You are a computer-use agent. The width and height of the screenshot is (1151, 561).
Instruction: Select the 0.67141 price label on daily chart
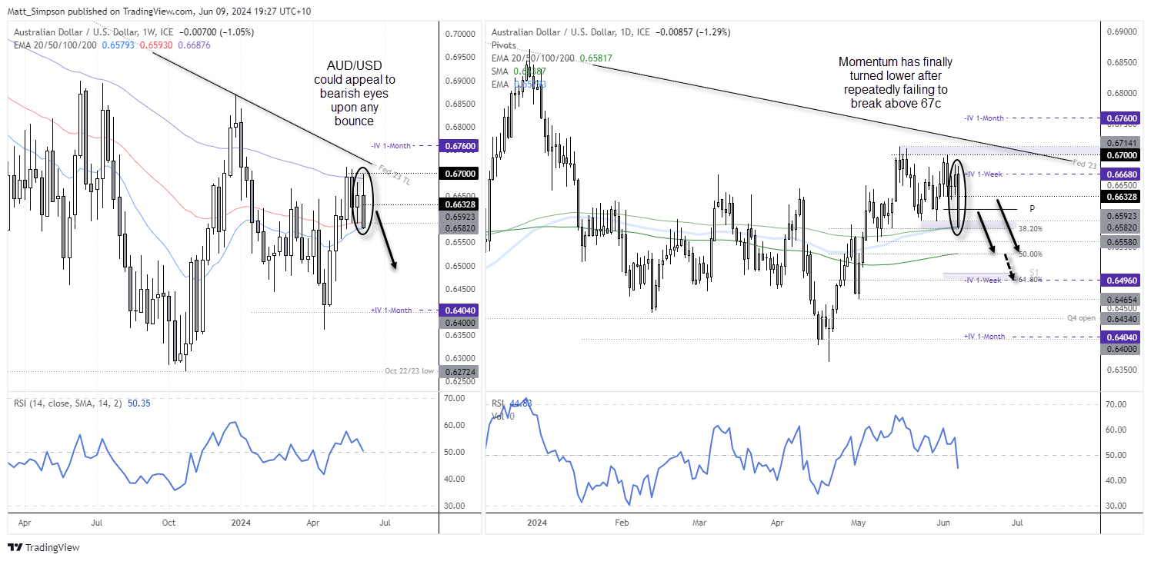[x=1120, y=143]
